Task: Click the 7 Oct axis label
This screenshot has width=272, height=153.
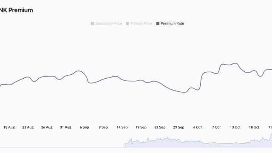Action: [216, 127]
